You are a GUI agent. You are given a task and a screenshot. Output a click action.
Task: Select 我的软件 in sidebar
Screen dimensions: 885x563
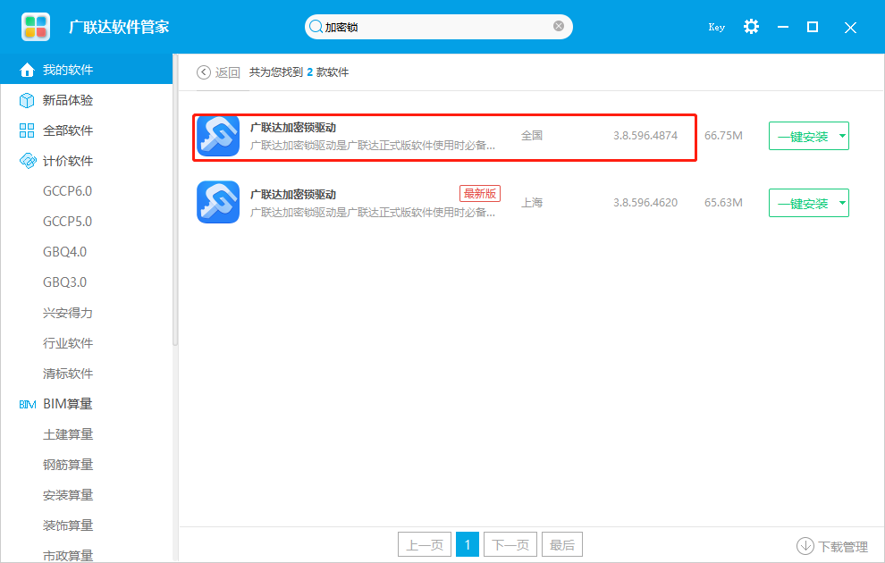(x=87, y=70)
